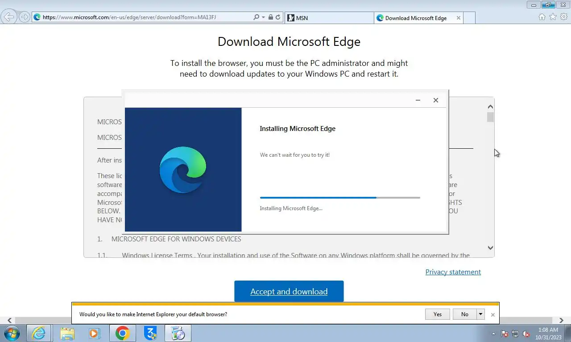Answer Yes to default browser prompt
The height and width of the screenshot is (342, 571).
click(x=438, y=314)
